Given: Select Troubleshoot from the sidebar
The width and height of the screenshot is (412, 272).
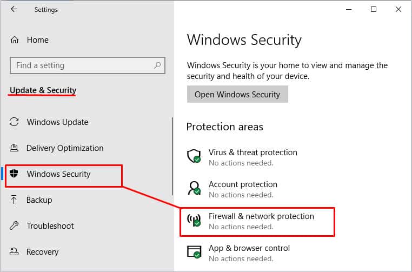Looking at the screenshot, I should click(50, 226).
